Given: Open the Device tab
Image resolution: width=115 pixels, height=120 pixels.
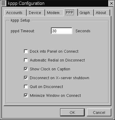Looking at the screenshot, I should [x=35, y=13].
